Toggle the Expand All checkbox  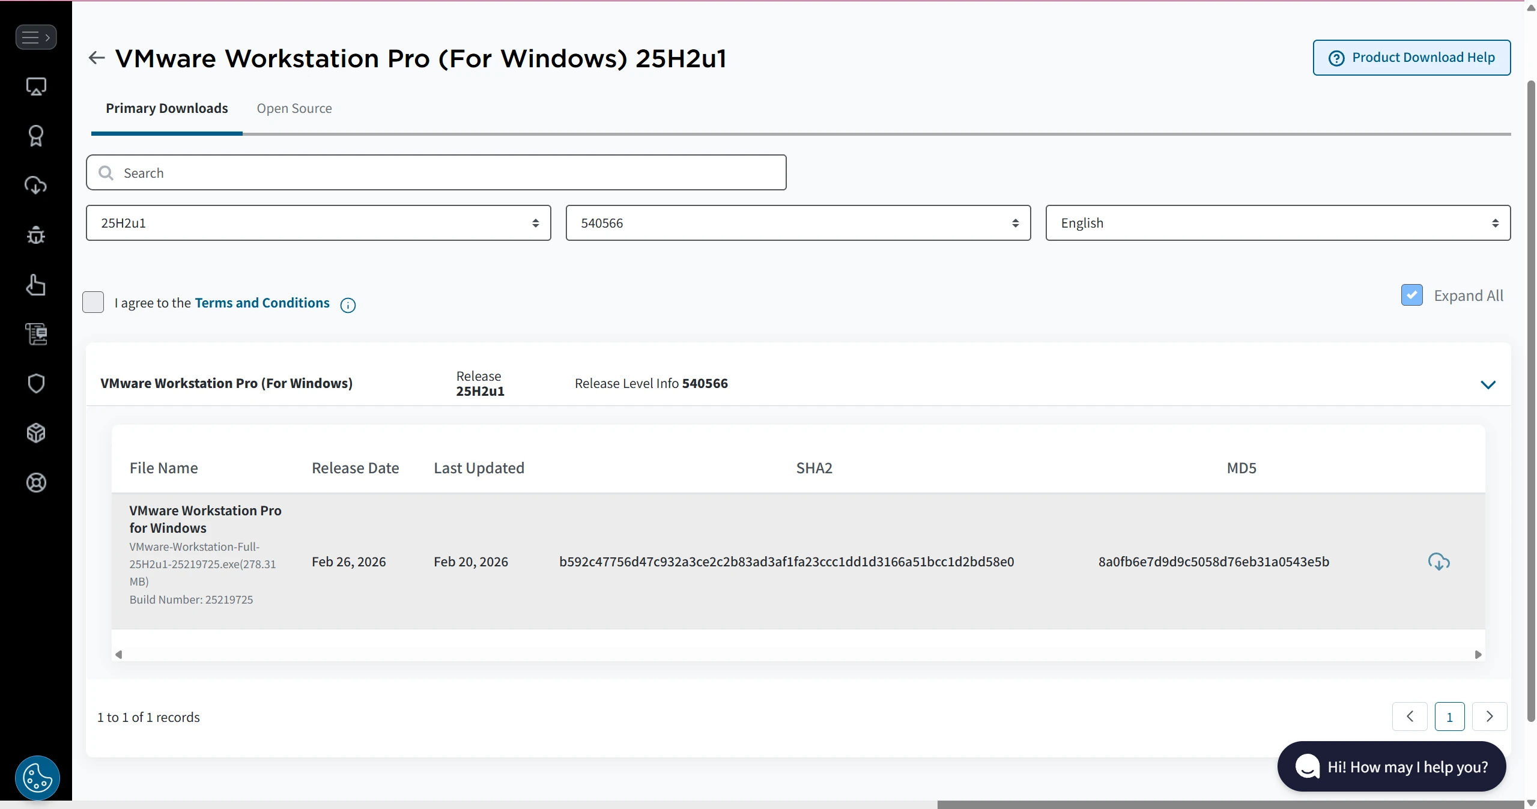pyautogui.click(x=1411, y=295)
